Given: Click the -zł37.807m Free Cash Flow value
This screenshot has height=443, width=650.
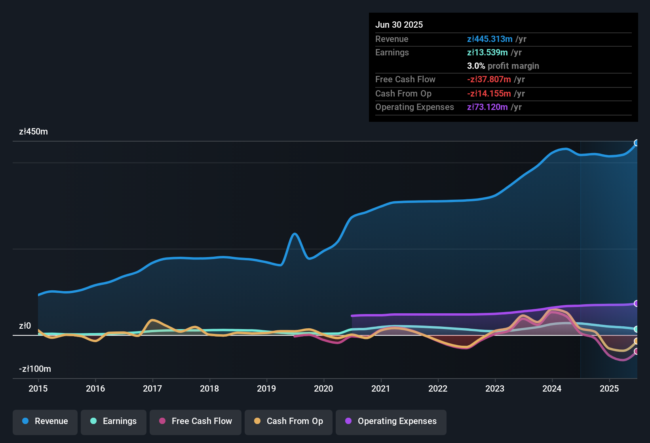Looking at the screenshot, I should pyautogui.click(x=489, y=80).
